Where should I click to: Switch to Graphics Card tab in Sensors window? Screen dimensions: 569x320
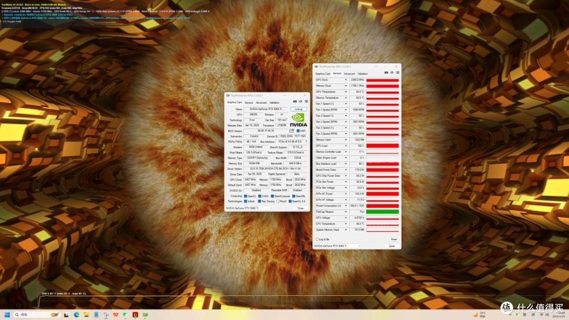[x=322, y=74]
